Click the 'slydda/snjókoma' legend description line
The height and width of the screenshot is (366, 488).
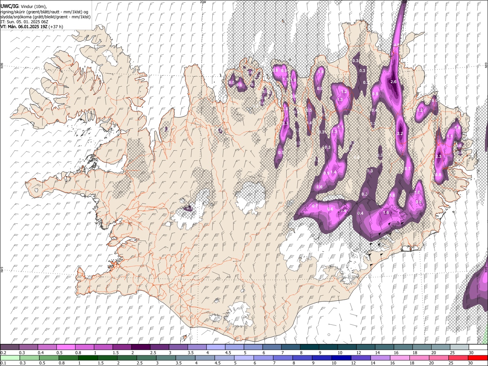45,17
